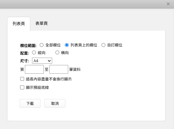
Task: Set layout to 橫向 orientation
Action: click(57, 53)
